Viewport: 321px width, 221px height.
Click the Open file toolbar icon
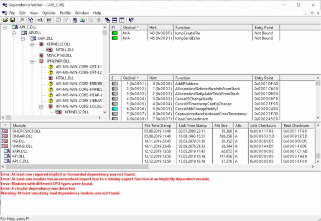coord(5,20)
